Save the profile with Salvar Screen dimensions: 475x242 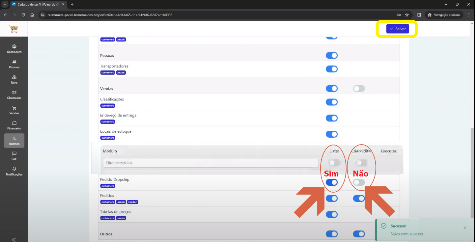398,29
